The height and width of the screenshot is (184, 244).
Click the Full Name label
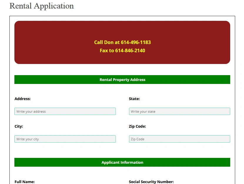click(x=25, y=182)
